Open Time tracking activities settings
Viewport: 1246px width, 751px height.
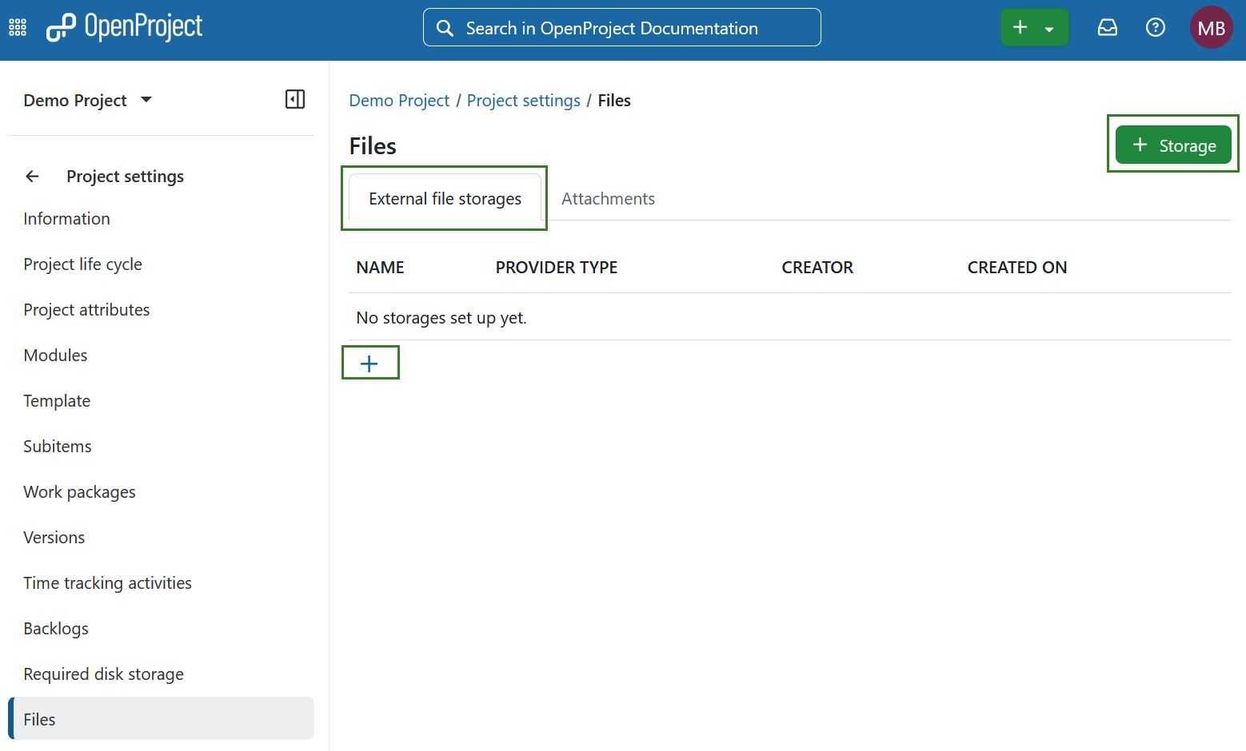(107, 582)
